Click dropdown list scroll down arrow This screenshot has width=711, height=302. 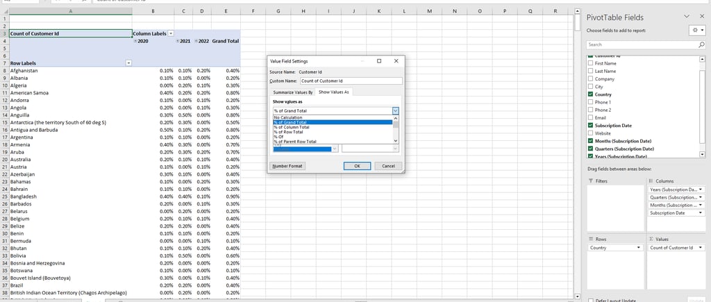coord(395,141)
